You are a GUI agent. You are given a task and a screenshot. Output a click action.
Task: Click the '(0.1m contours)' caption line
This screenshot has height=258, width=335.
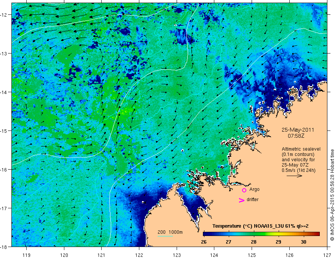point(298,154)
